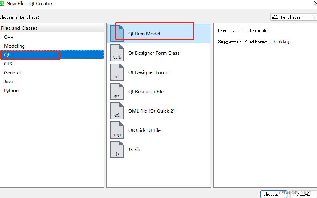Screen dimensions: 317x198
Task: Click the Cancel button
Action: click(x=303, y=194)
